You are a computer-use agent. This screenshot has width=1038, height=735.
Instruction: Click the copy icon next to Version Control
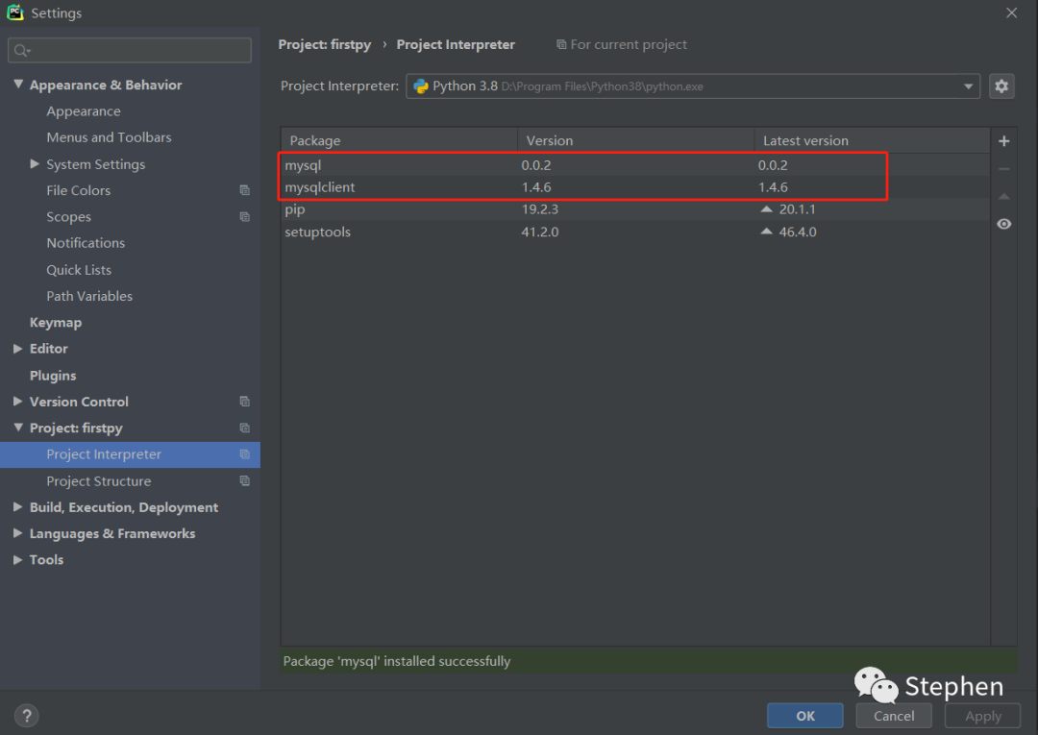(244, 402)
